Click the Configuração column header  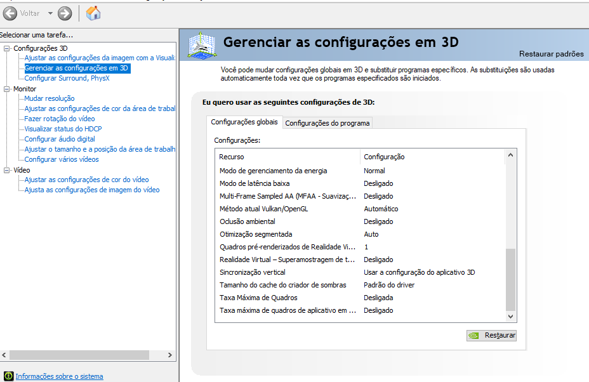pos(432,157)
